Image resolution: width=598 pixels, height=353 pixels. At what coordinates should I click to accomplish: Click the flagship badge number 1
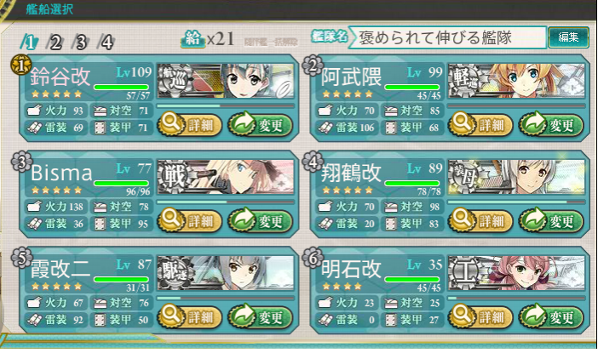pos(21,65)
